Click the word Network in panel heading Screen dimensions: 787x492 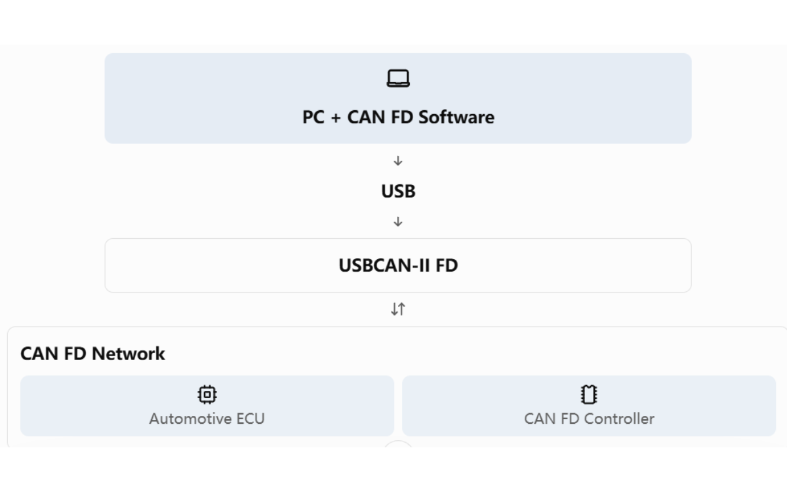(x=129, y=354)
